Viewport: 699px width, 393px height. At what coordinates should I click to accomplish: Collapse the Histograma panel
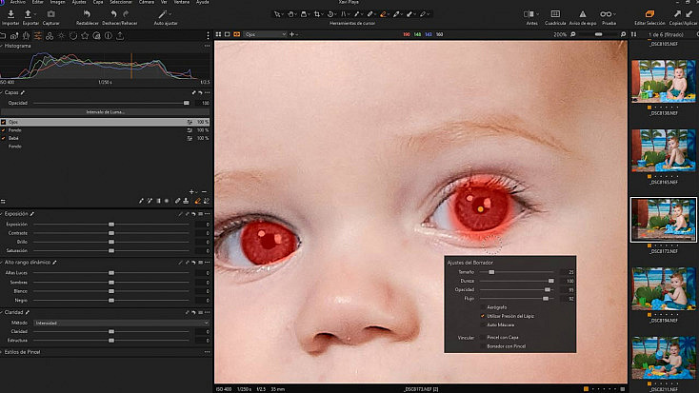2,46
